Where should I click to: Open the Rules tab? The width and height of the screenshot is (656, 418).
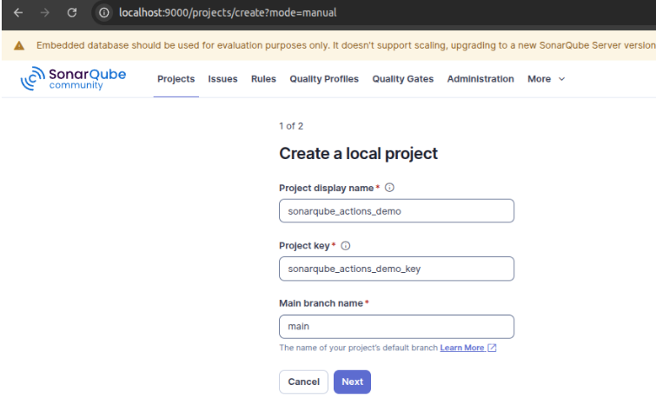tap(263, 79)
